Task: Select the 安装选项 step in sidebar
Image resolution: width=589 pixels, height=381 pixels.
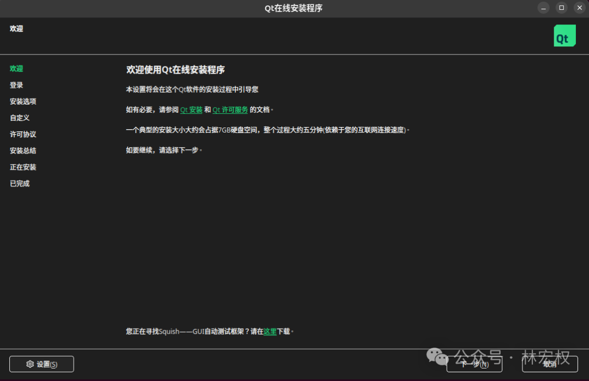Action: coord(23,101)
